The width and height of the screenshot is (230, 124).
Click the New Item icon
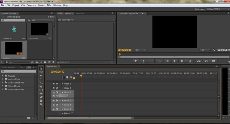click(x=49, y=62)
